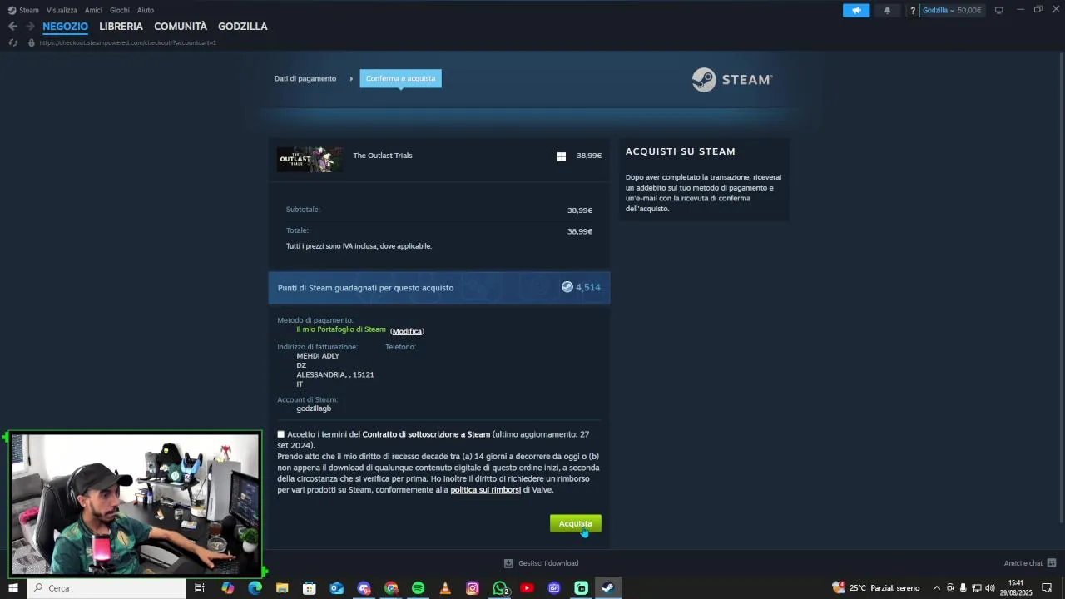Click Il mio Portafoglio di Steam text
The height and width of the screenshot is (599, 1065).
(x=341, y=329)
